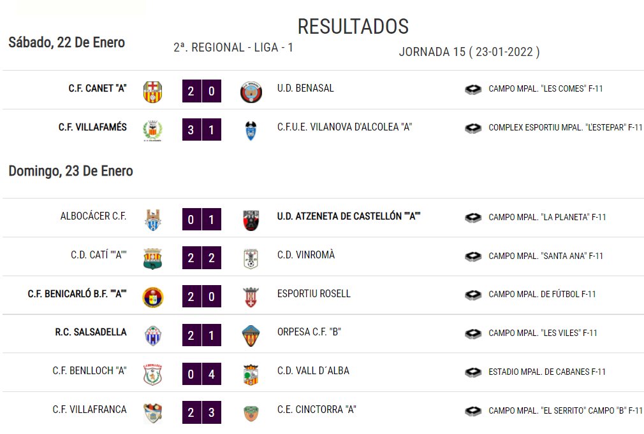Screen dimensions: 644x434
Task: Click the Orpesa C.F. "B" crest
Action: click(251, 336)
